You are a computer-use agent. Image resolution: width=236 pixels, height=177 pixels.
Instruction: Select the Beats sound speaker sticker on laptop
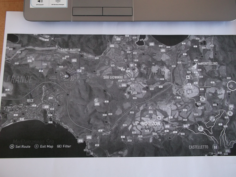(40, 1)
